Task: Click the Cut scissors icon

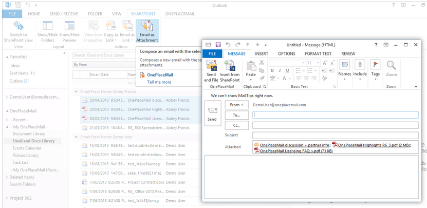Action: 262,63
